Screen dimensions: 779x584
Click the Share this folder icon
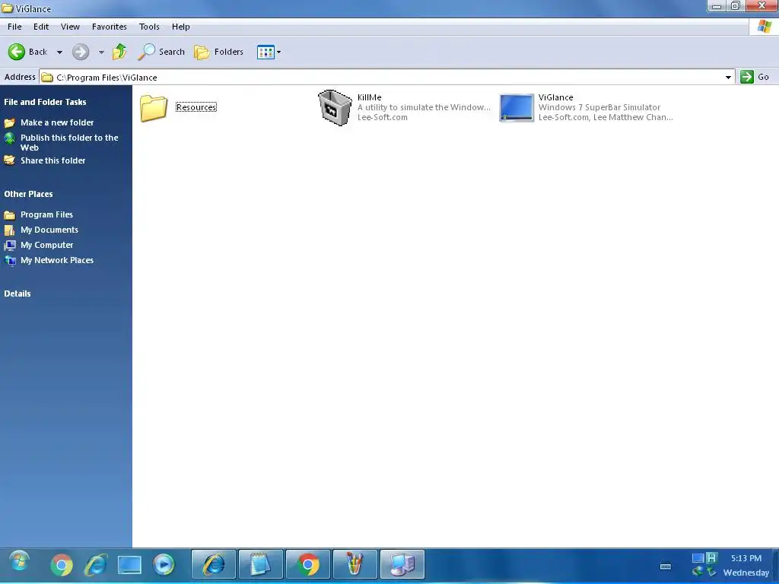(9, 160)
